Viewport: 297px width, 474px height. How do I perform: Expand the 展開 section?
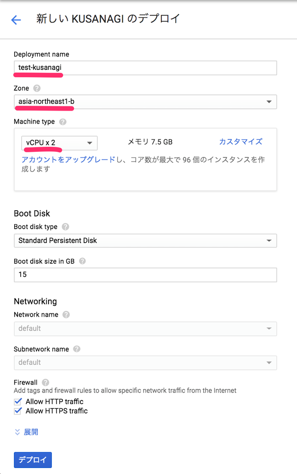coord(26,432)
